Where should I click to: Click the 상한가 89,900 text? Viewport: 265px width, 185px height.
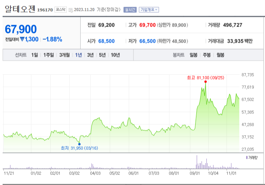point(172,25)
